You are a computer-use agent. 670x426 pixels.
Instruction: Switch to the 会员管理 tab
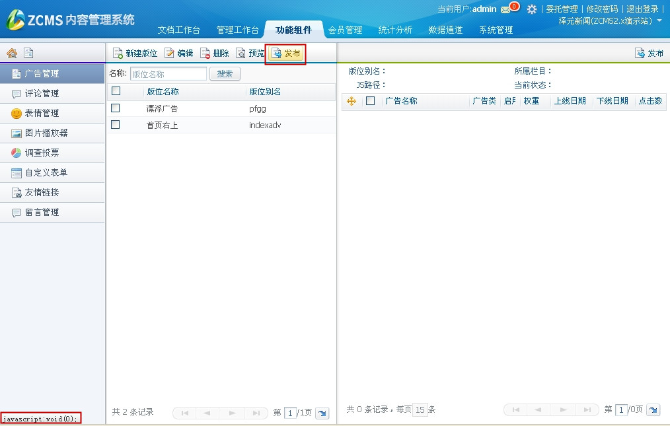(x=345, y=30)
